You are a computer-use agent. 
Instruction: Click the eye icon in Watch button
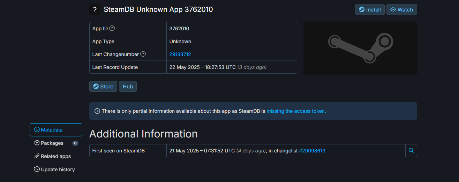point(393,9)
